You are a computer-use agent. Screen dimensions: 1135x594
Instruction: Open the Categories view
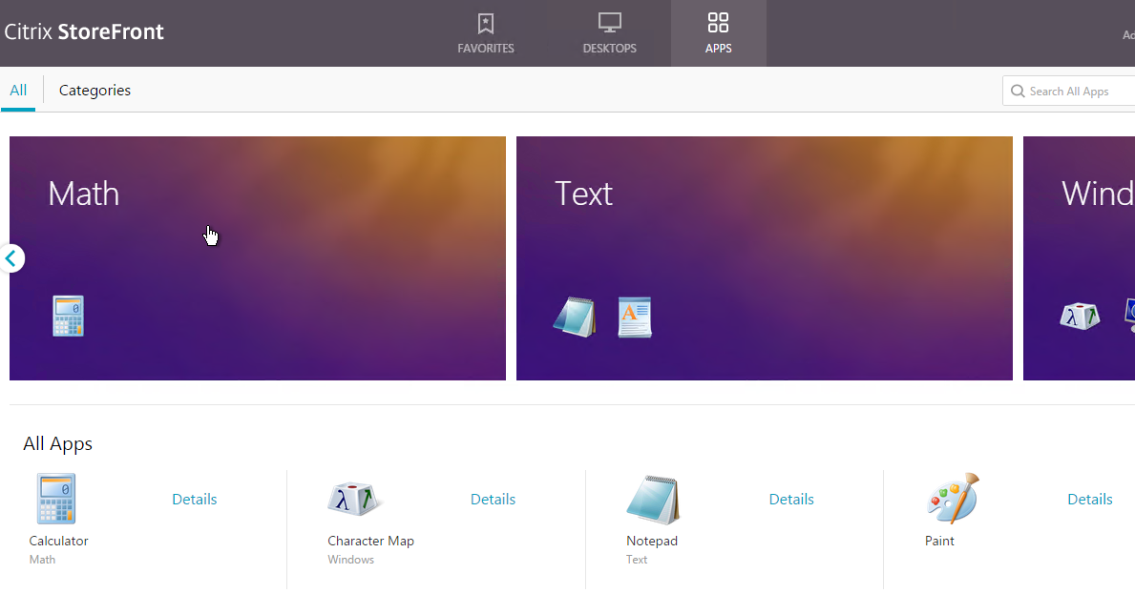[x=95, y=91]
